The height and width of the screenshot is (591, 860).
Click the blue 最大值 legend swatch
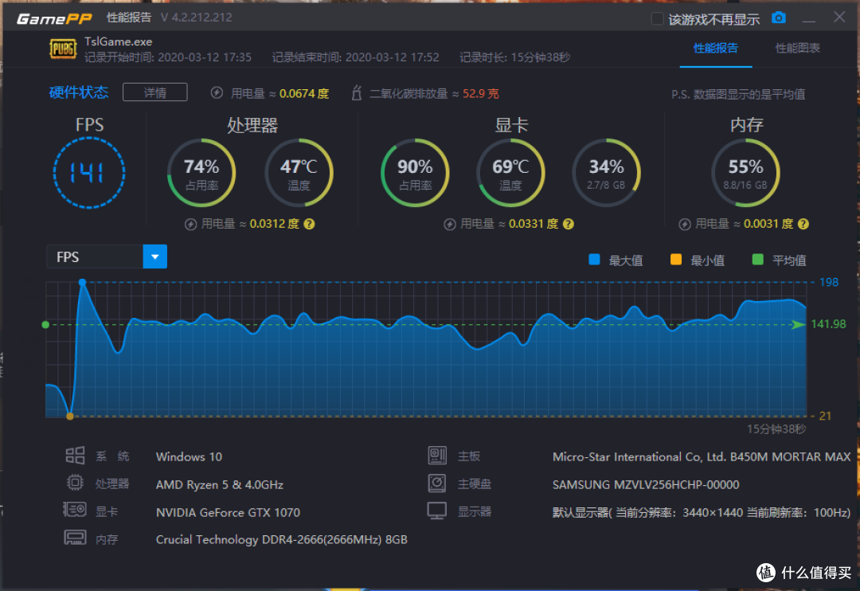pyautogui.click(x=594, y=260)
